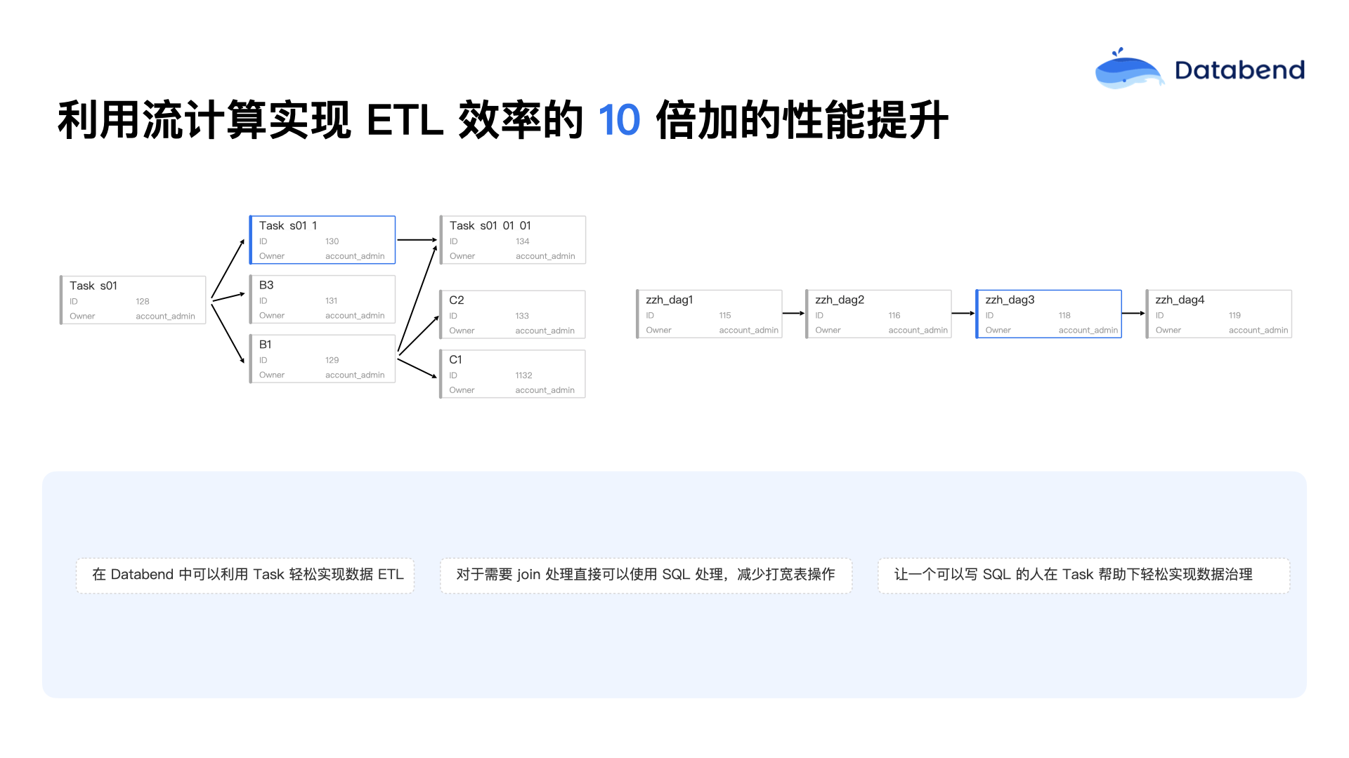Click the Databend whale logo icon

tap(1129, 69)
